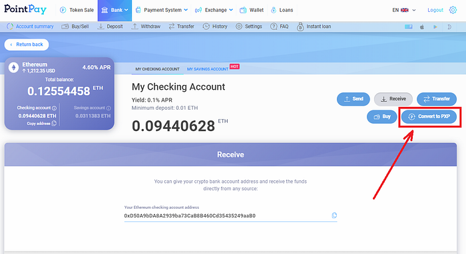The width and height of the screenshot is (466, 254).
Task: Open the Deposit page
Action: click(x=111, y=27)
